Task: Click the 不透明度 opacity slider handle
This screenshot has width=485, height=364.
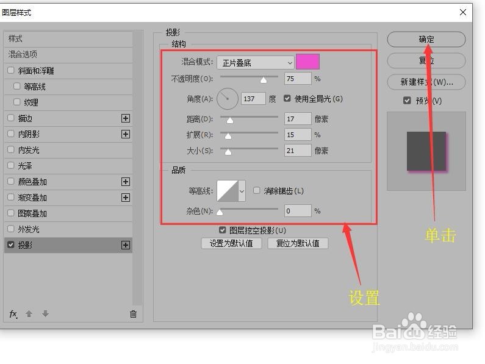Action: coord(263,80)
